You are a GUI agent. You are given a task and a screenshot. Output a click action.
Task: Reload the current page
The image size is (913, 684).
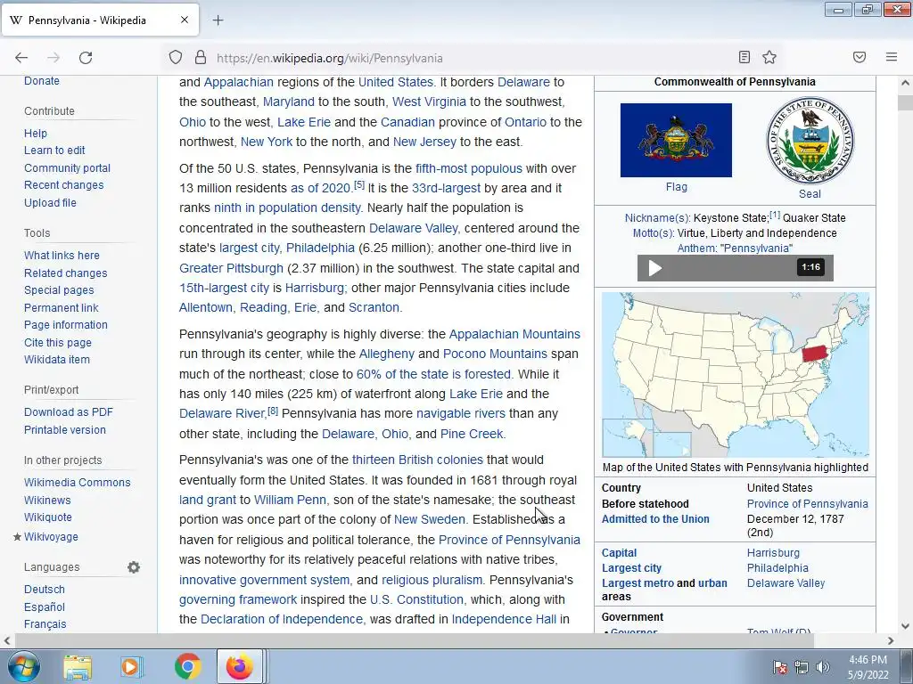coord(86,58)
